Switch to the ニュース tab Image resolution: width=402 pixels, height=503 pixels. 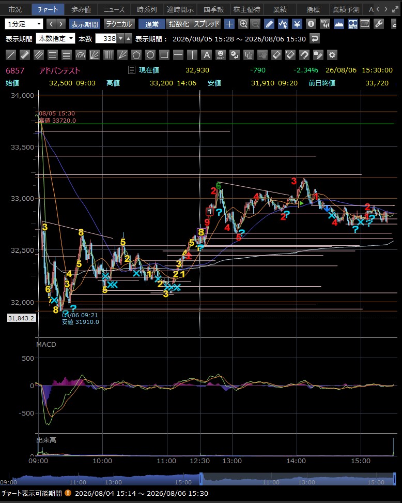tap(114, 9)
